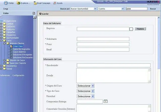Open the Explorar toolbar icon

18,3
